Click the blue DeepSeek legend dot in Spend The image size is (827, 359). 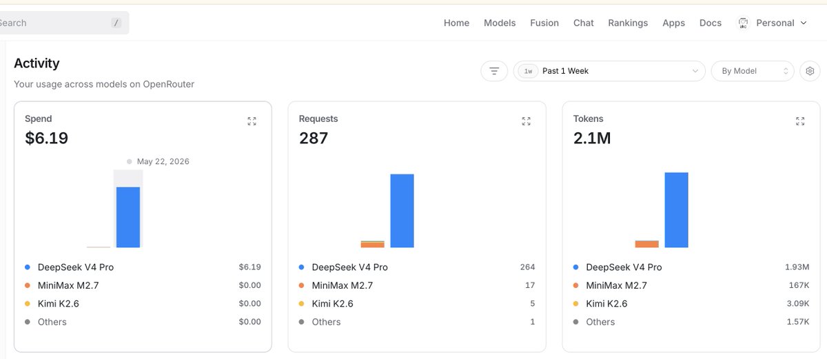tap(28, 267)
